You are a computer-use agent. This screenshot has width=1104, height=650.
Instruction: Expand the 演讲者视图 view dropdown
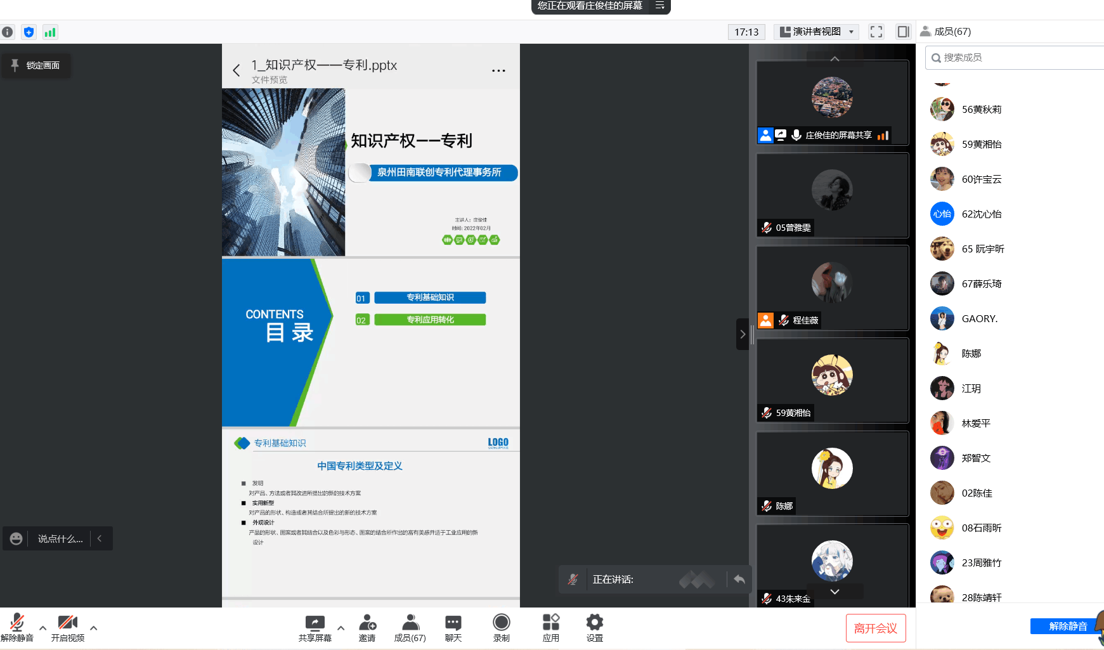(817, 32)
